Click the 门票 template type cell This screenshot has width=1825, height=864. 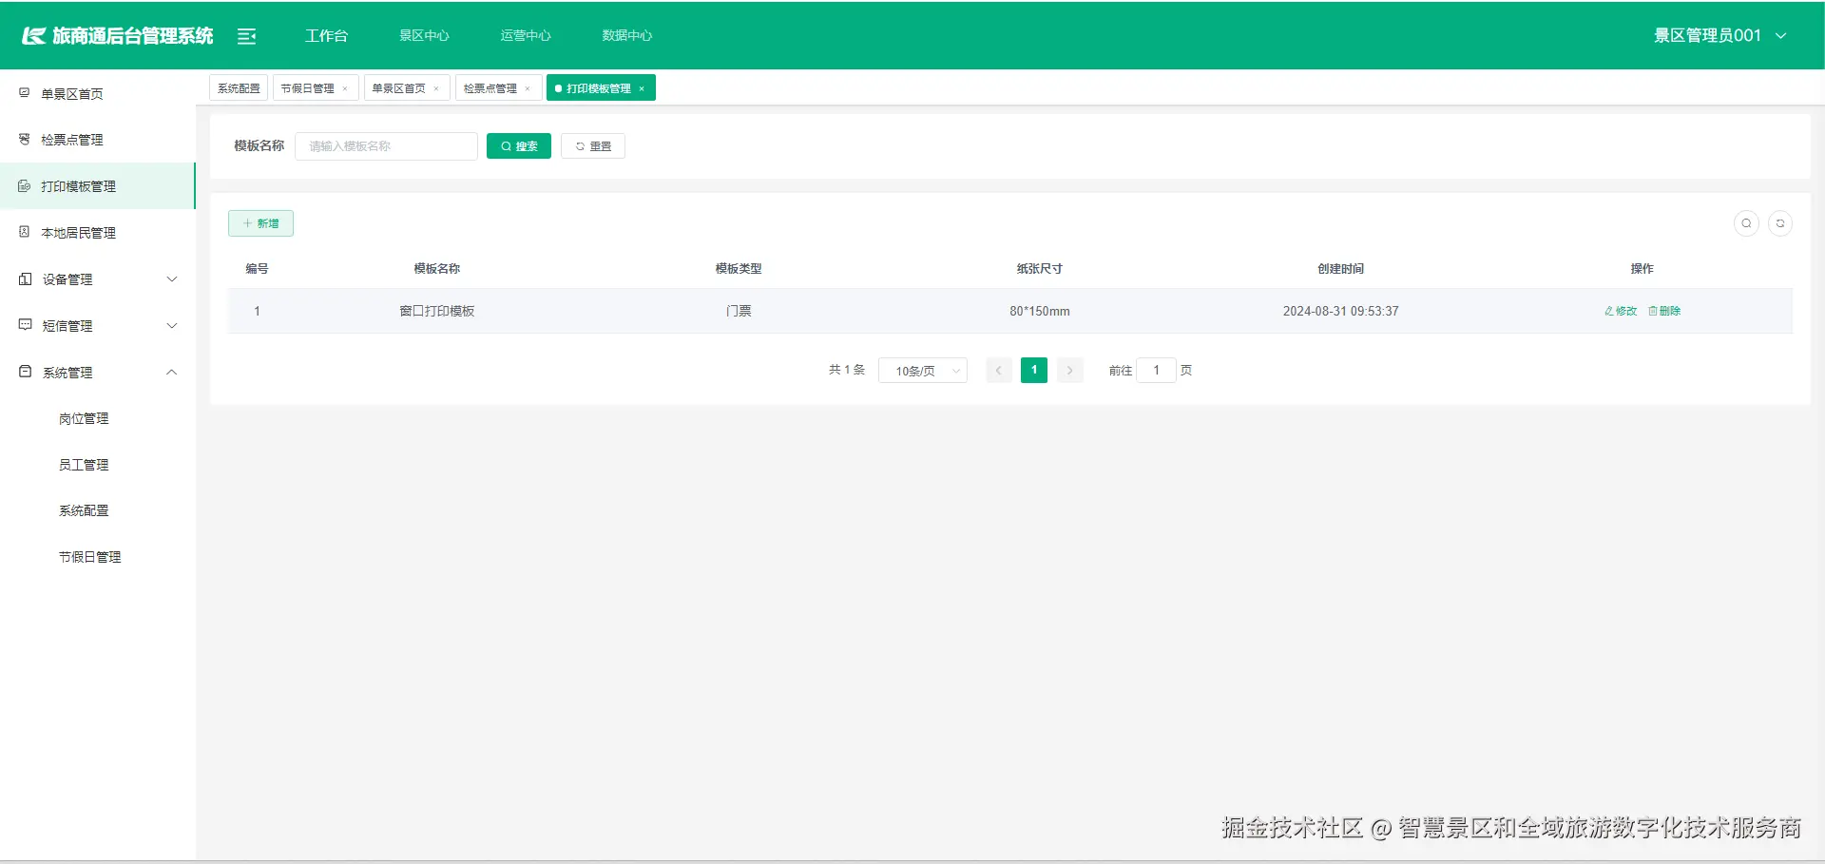click(x=739, y=311)
